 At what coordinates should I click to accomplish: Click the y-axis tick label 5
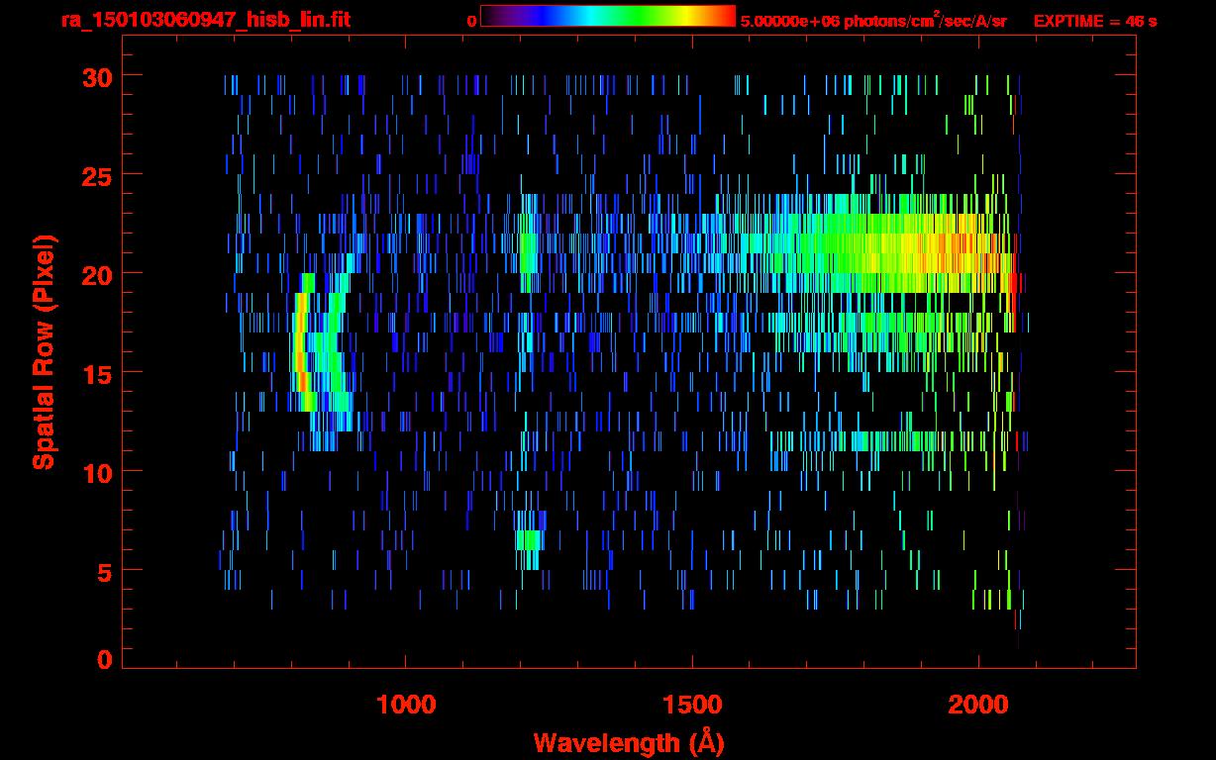[x=105, y=572]
